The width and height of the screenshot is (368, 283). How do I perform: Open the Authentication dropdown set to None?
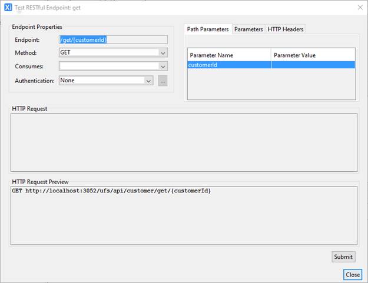pyautogui.click(x=106, y=81)
